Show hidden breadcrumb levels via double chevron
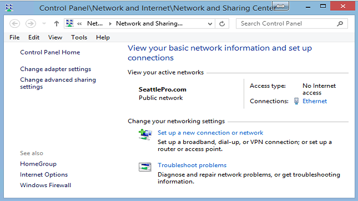 (x=79, y=24)
